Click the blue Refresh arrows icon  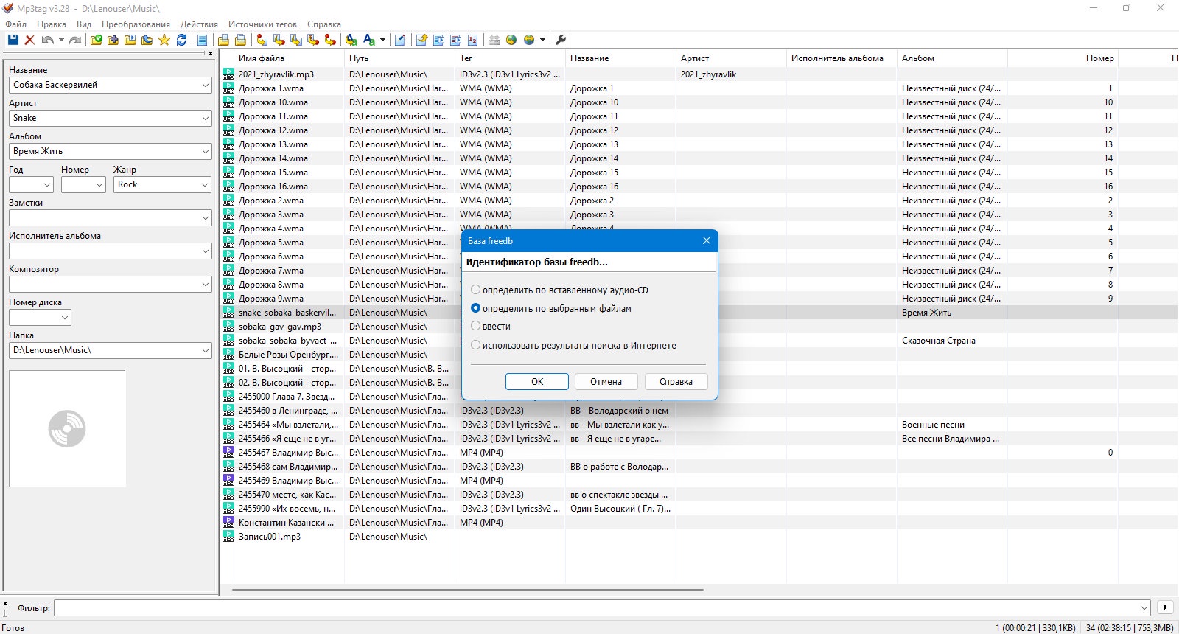click(181, 40)
